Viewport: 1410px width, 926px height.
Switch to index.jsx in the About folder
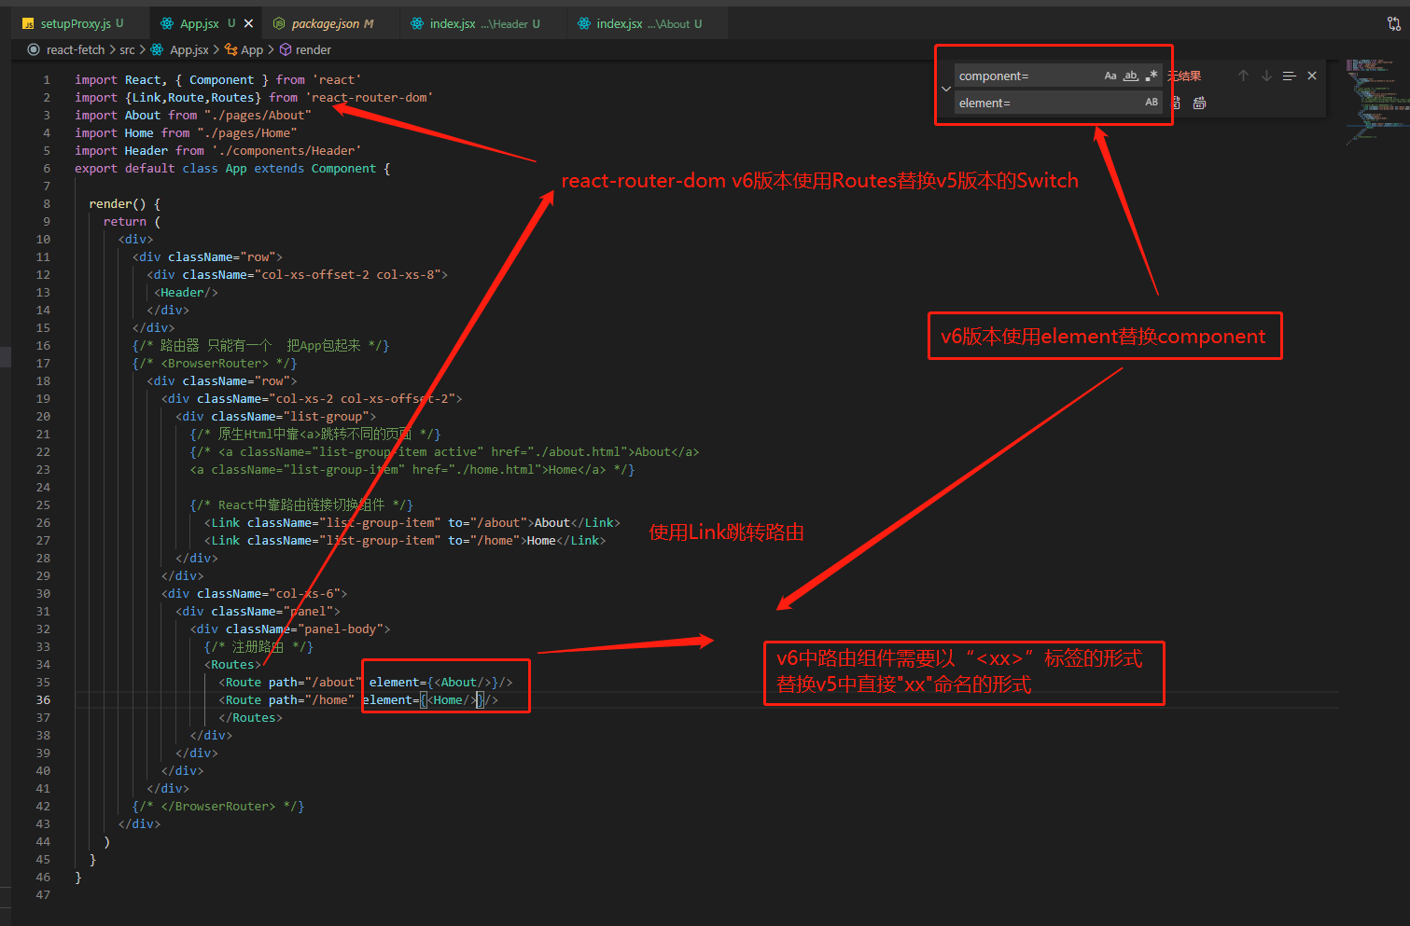point(649,23)
